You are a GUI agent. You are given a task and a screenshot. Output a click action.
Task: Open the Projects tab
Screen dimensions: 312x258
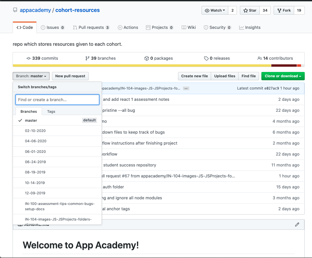point(159,28)
